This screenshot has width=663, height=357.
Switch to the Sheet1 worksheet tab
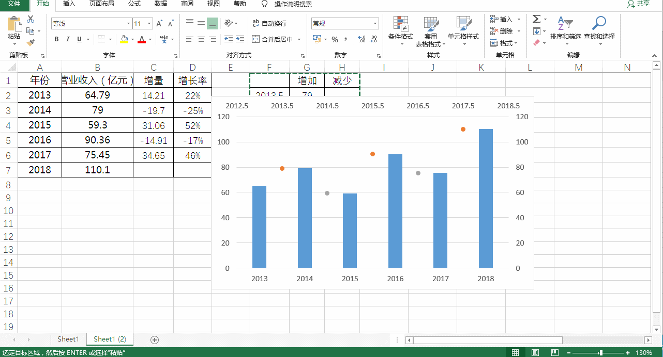coord(68,339)
